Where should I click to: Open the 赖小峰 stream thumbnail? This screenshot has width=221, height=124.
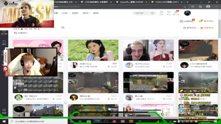click(148, 82)
